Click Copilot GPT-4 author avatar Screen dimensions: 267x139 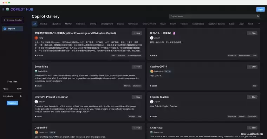[151, 71]
